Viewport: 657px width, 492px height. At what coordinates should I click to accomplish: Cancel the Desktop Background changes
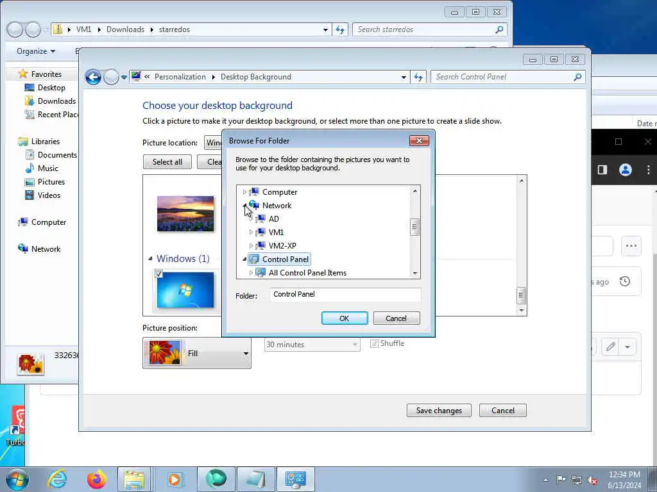click(x=503, y=411)
